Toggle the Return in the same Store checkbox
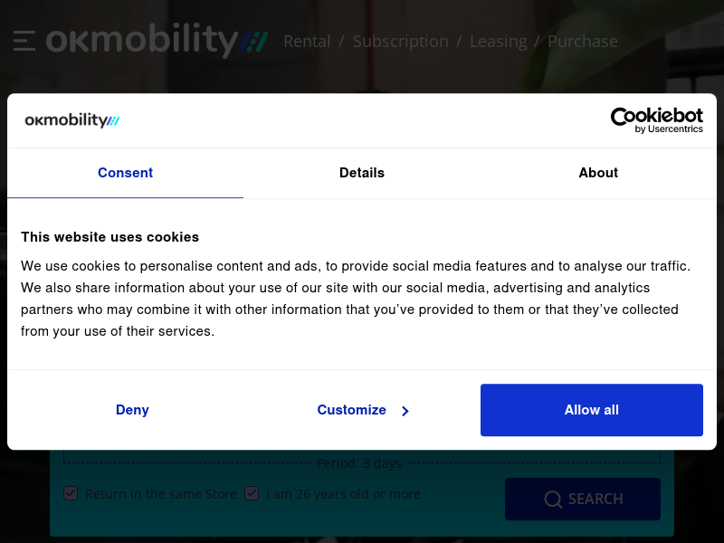This screenshot has height=543, width=724. (71, 493)
